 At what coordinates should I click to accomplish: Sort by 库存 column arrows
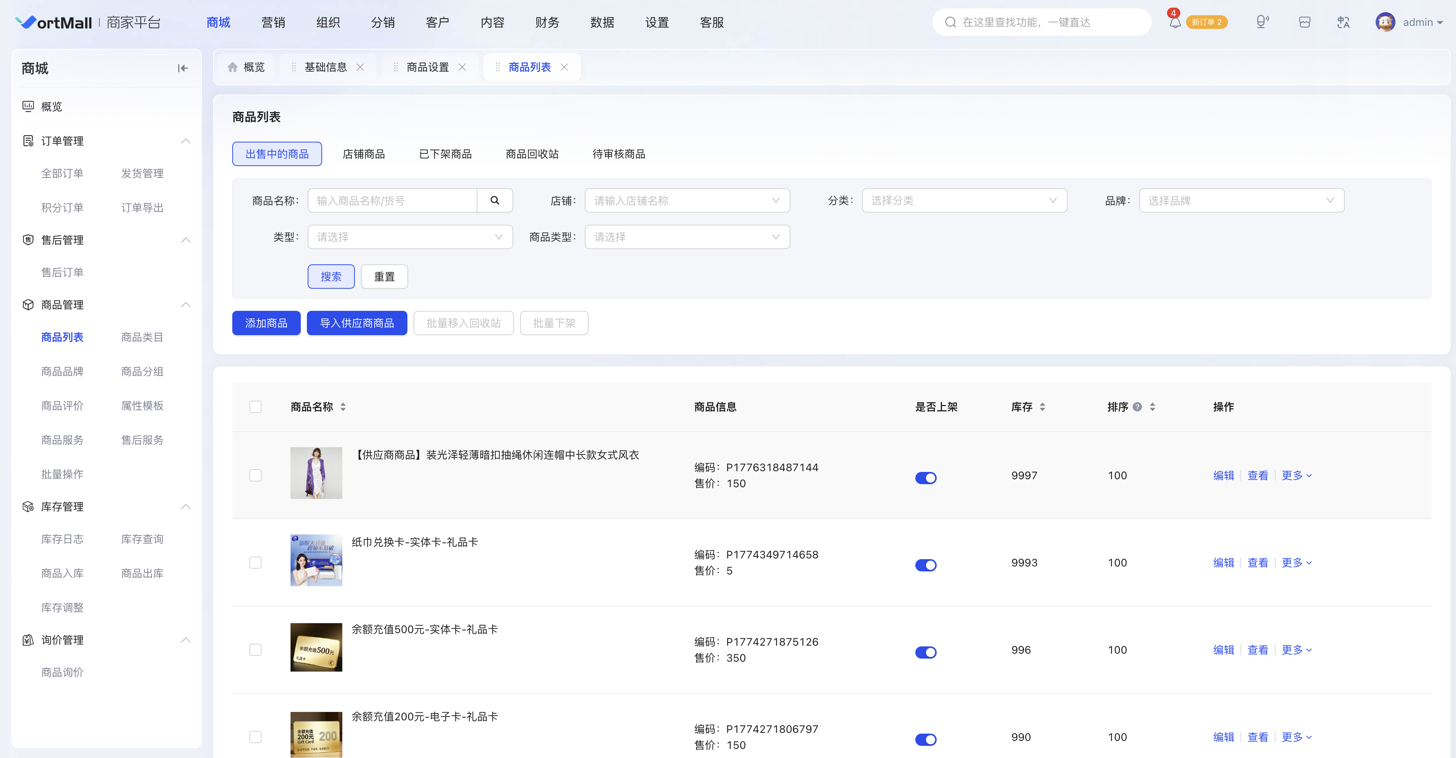pyautogui.click(x=1042, y=407)
